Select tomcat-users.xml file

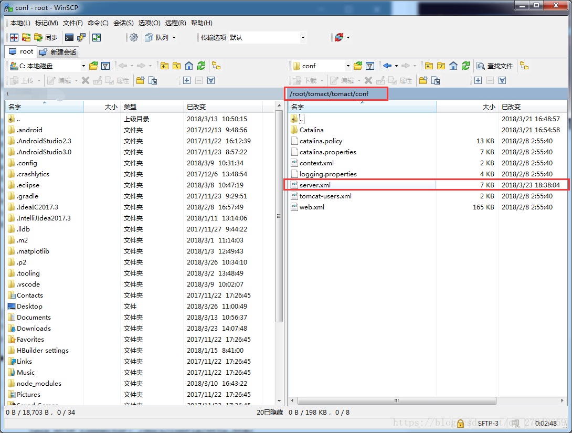[x=427, y=196]
